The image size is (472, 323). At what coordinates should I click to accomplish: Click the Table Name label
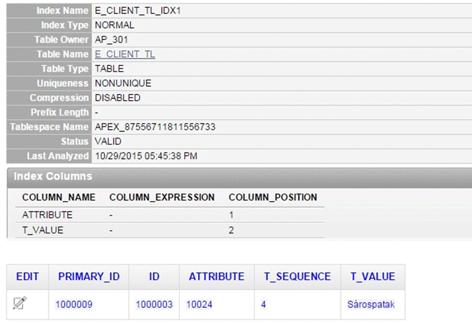[62, 54]
